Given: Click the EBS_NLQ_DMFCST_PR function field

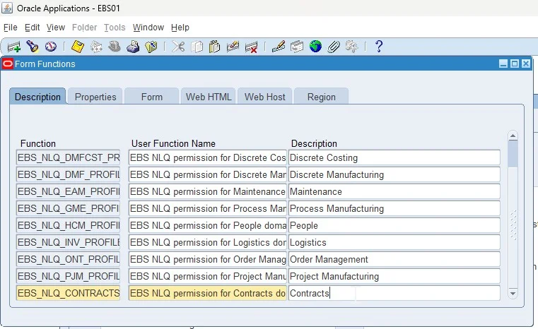Looking at the screenshot, I should 69,157.
